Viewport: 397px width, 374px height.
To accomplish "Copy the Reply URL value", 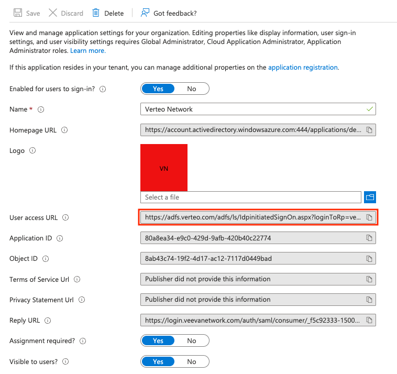I will coord(369,320).
